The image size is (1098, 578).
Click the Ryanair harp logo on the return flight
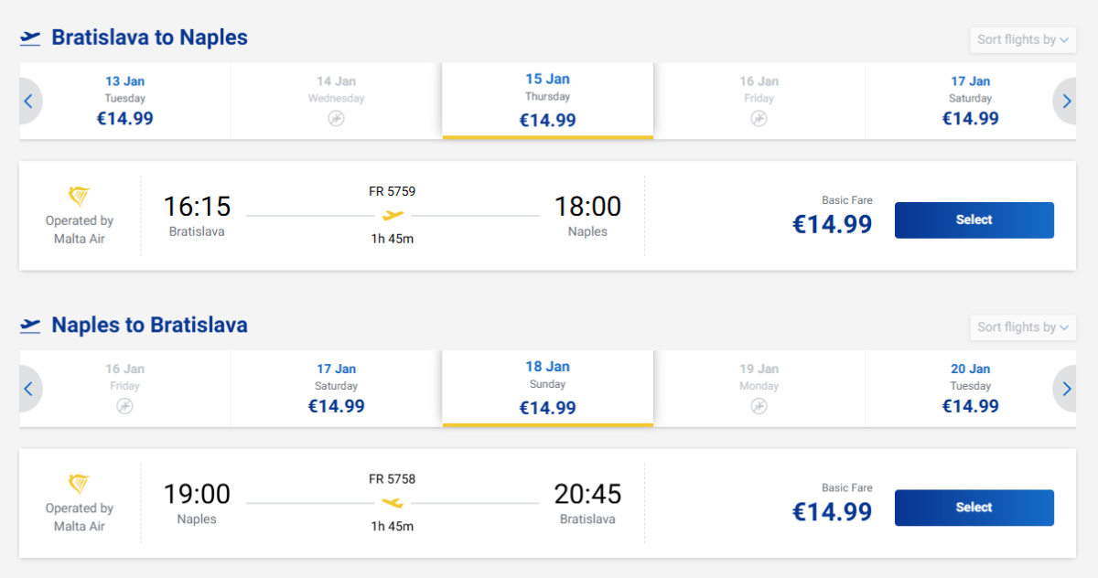(80, 484)
